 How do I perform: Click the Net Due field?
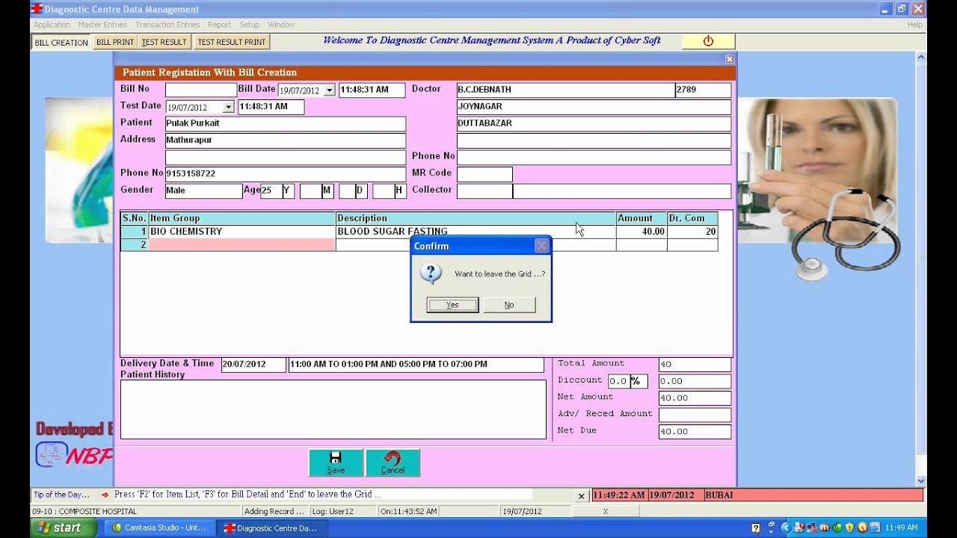pos(695,432)
